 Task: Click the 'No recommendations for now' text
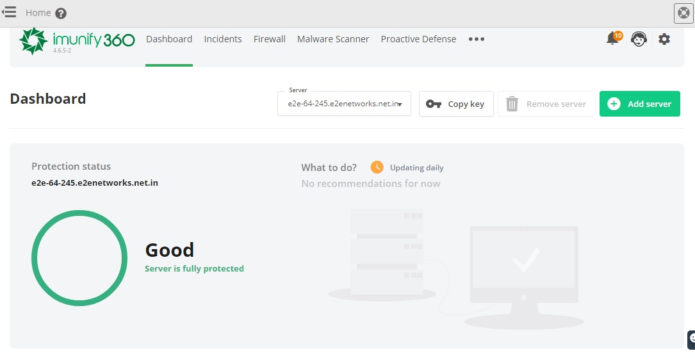[x=370, y=183]
